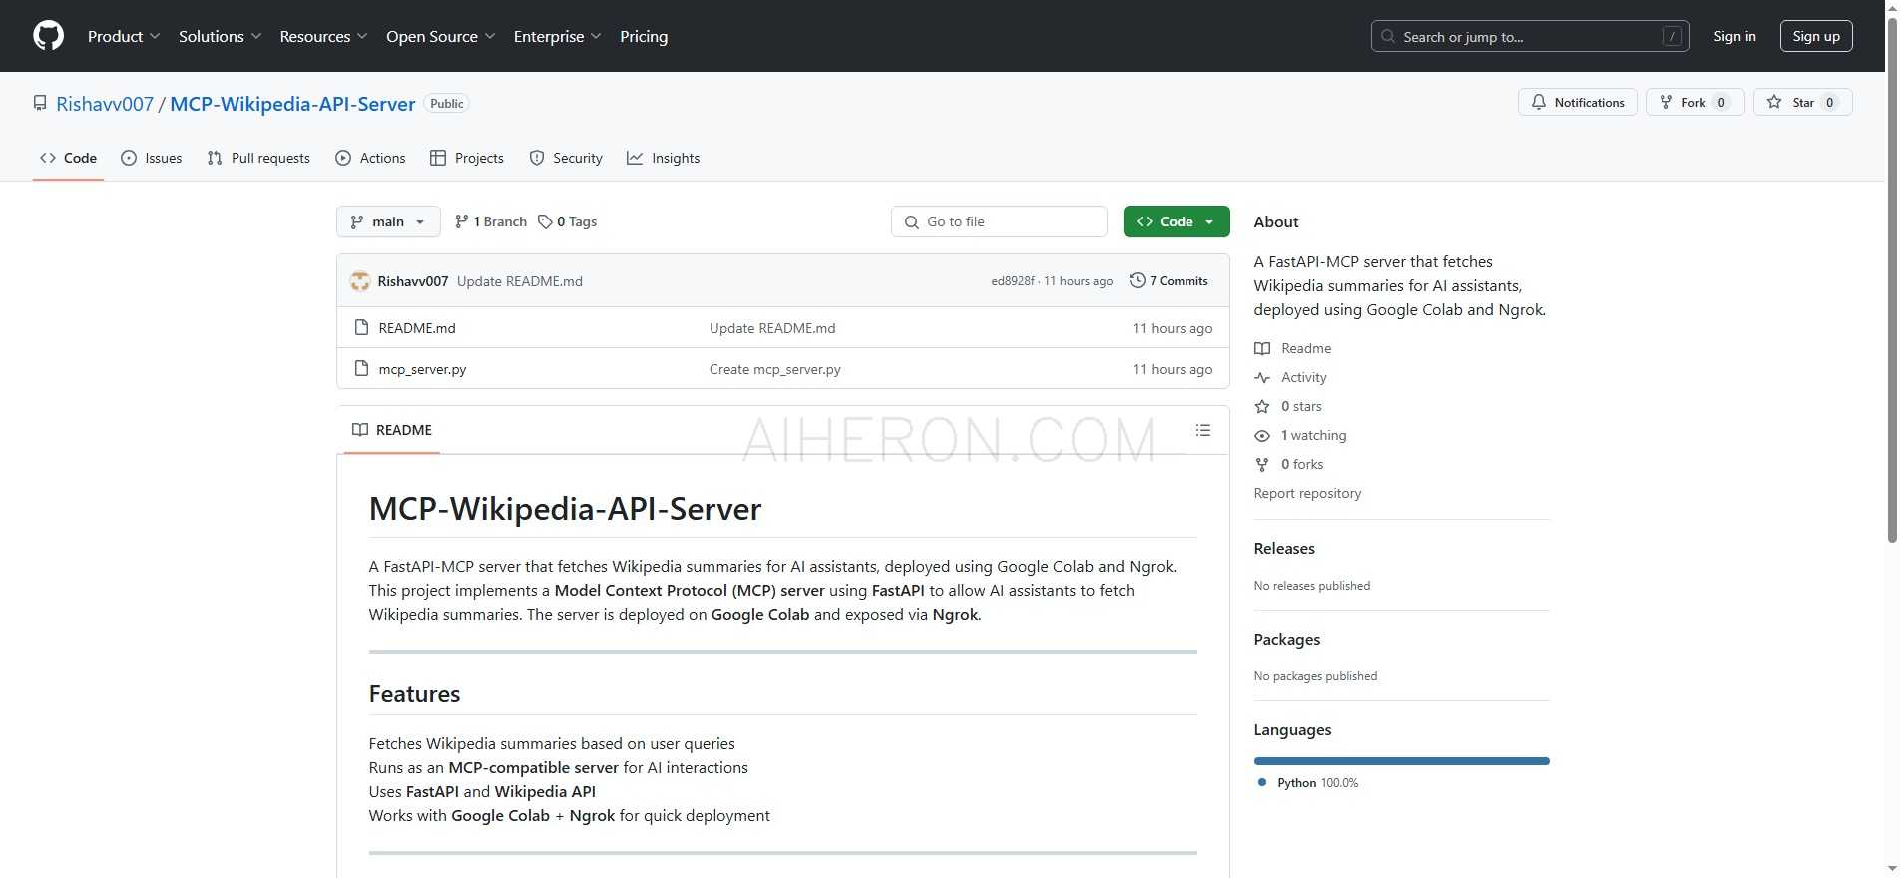This screenshot has width=1900, height=878.
Task: Click the README.md file icon
Action: pos(362,327)
